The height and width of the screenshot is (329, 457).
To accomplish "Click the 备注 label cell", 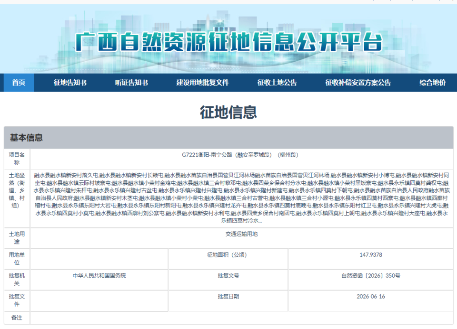I will (x=17, y=318).
